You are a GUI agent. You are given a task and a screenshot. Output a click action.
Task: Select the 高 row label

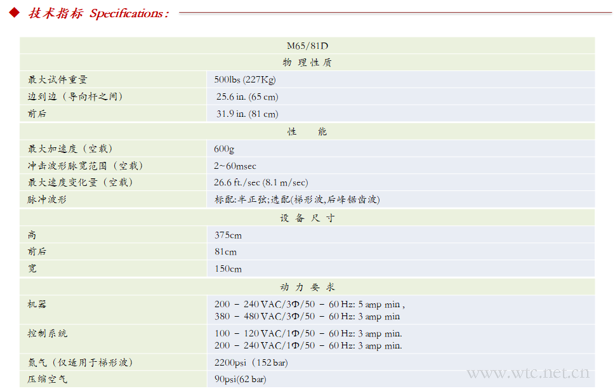coord(32,235)
